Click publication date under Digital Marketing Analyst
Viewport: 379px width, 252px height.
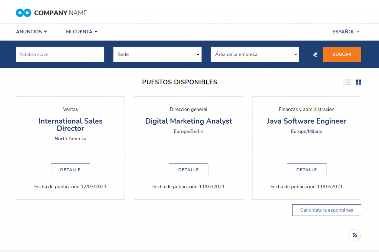(x=188, y=187)
